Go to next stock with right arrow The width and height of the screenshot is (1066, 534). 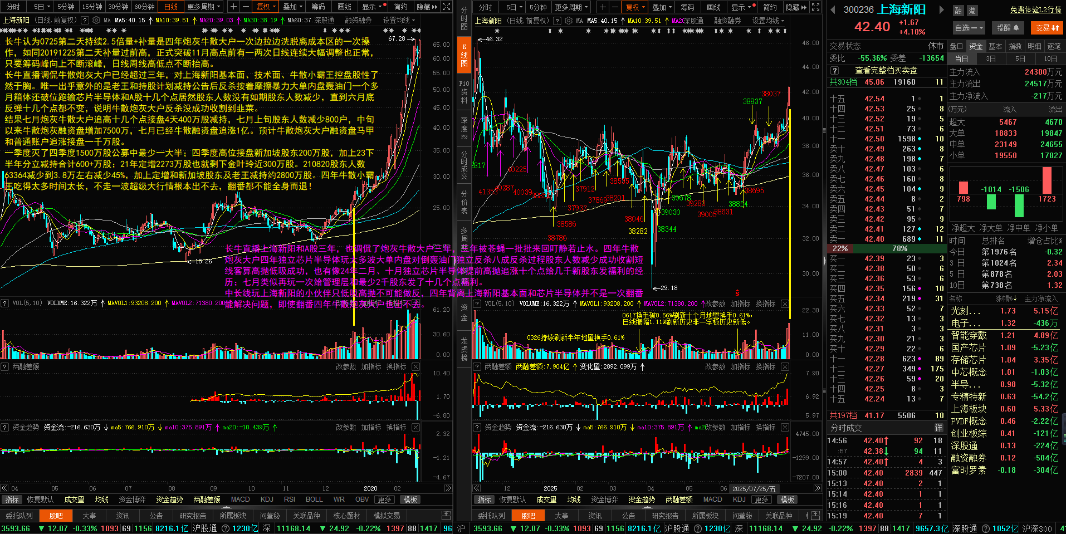pyautogui.click(x=942, y=9)
